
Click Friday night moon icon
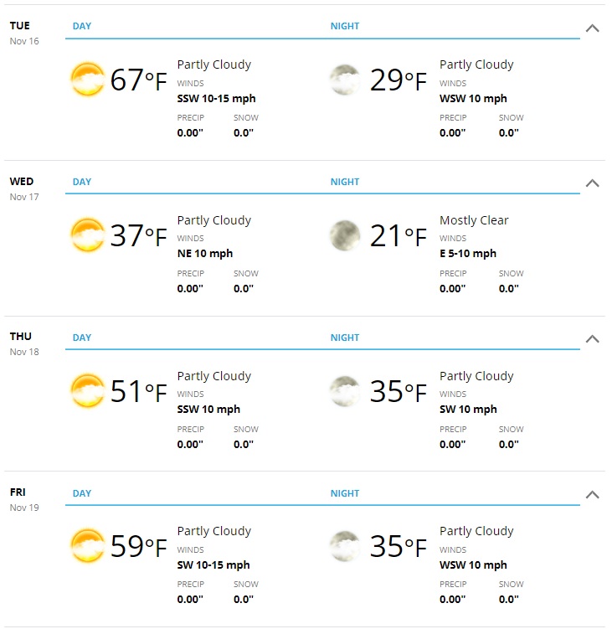[344, 546]
